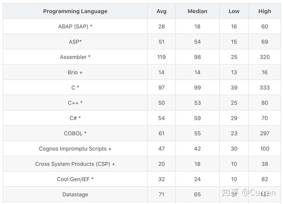Click Assembler's High value 320

[x=265, y=57]
